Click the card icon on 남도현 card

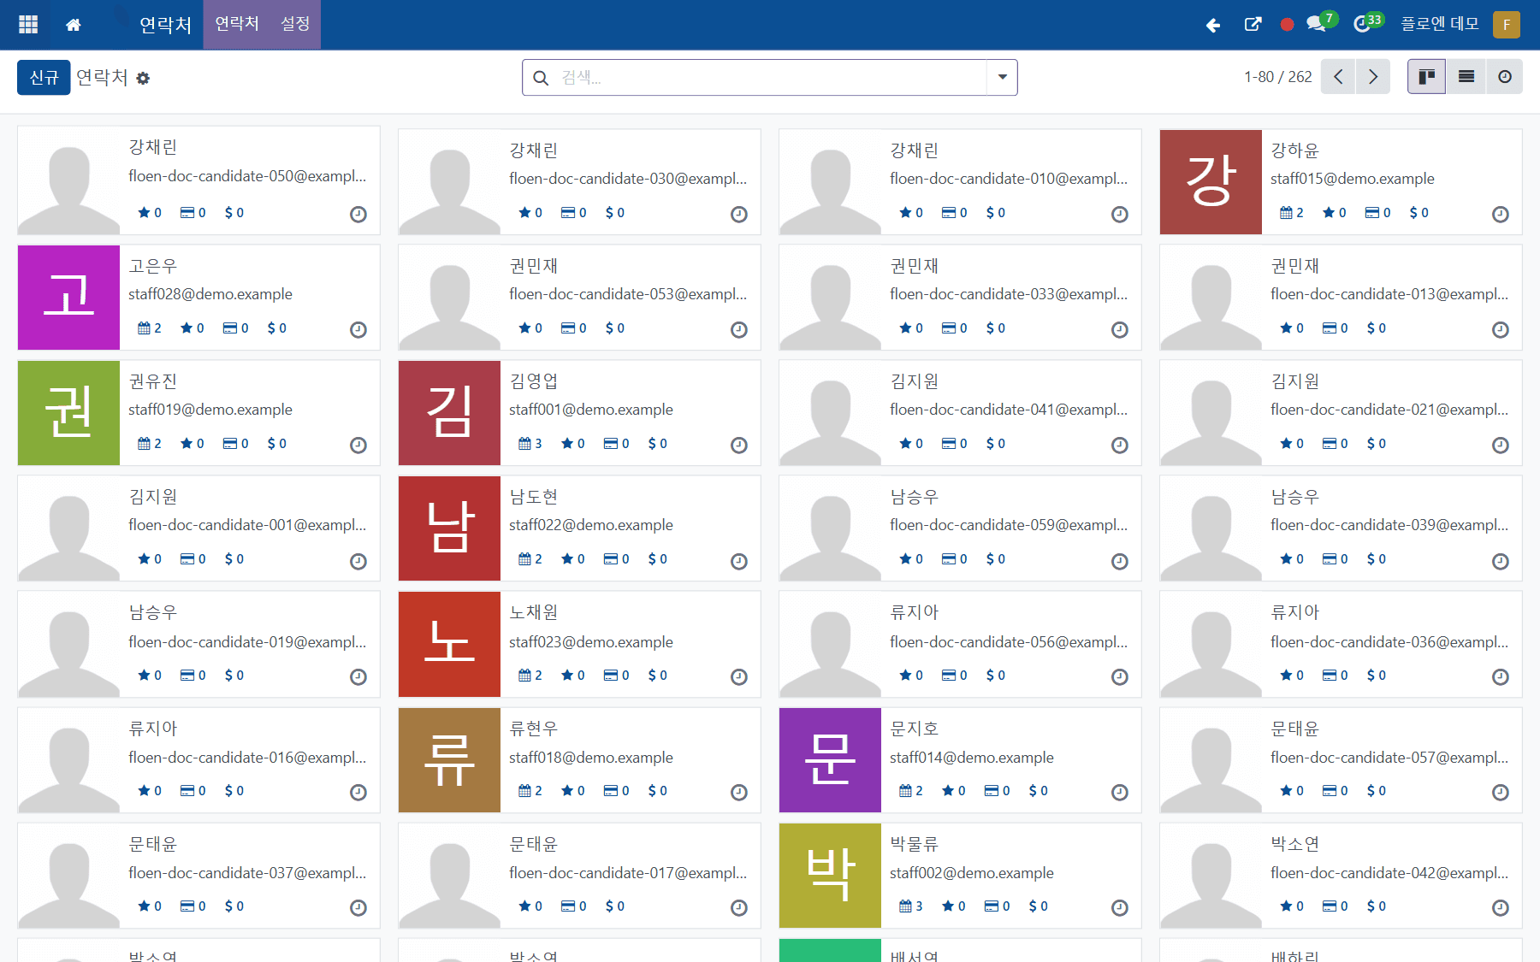[x=610, y=558]
